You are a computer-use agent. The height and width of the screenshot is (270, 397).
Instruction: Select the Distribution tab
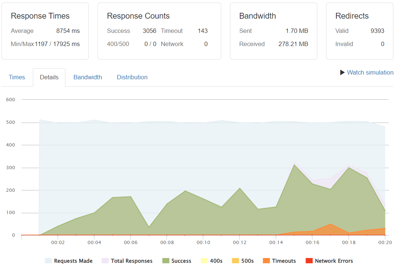[132, 77]
